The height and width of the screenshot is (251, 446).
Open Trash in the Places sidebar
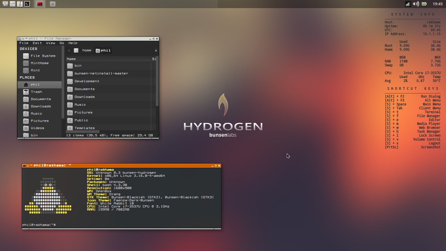36,92
